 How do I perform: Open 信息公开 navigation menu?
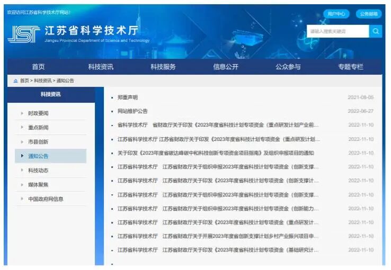pos(226,67)
